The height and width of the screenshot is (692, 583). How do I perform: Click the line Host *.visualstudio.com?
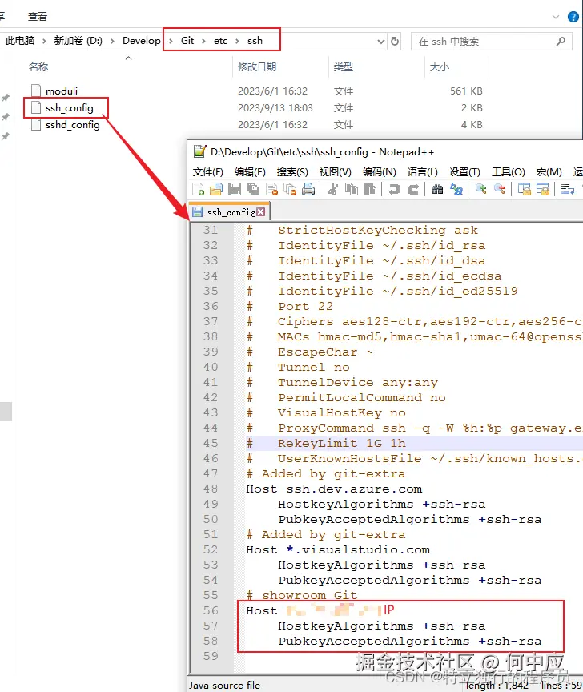pos(338,550)
